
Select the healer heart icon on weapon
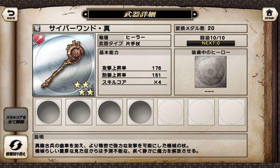point(38,39)
